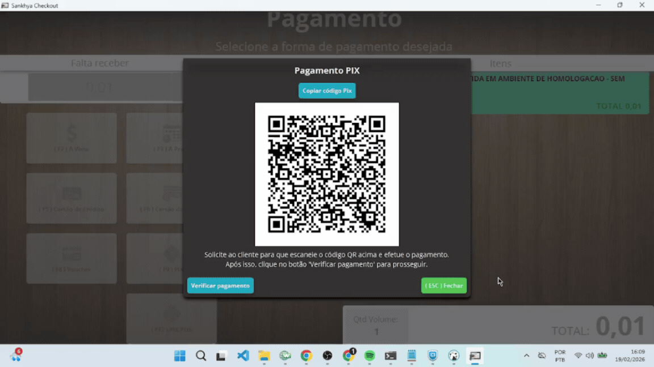Open the volume speaker tray icon

(x=590, y=356)
